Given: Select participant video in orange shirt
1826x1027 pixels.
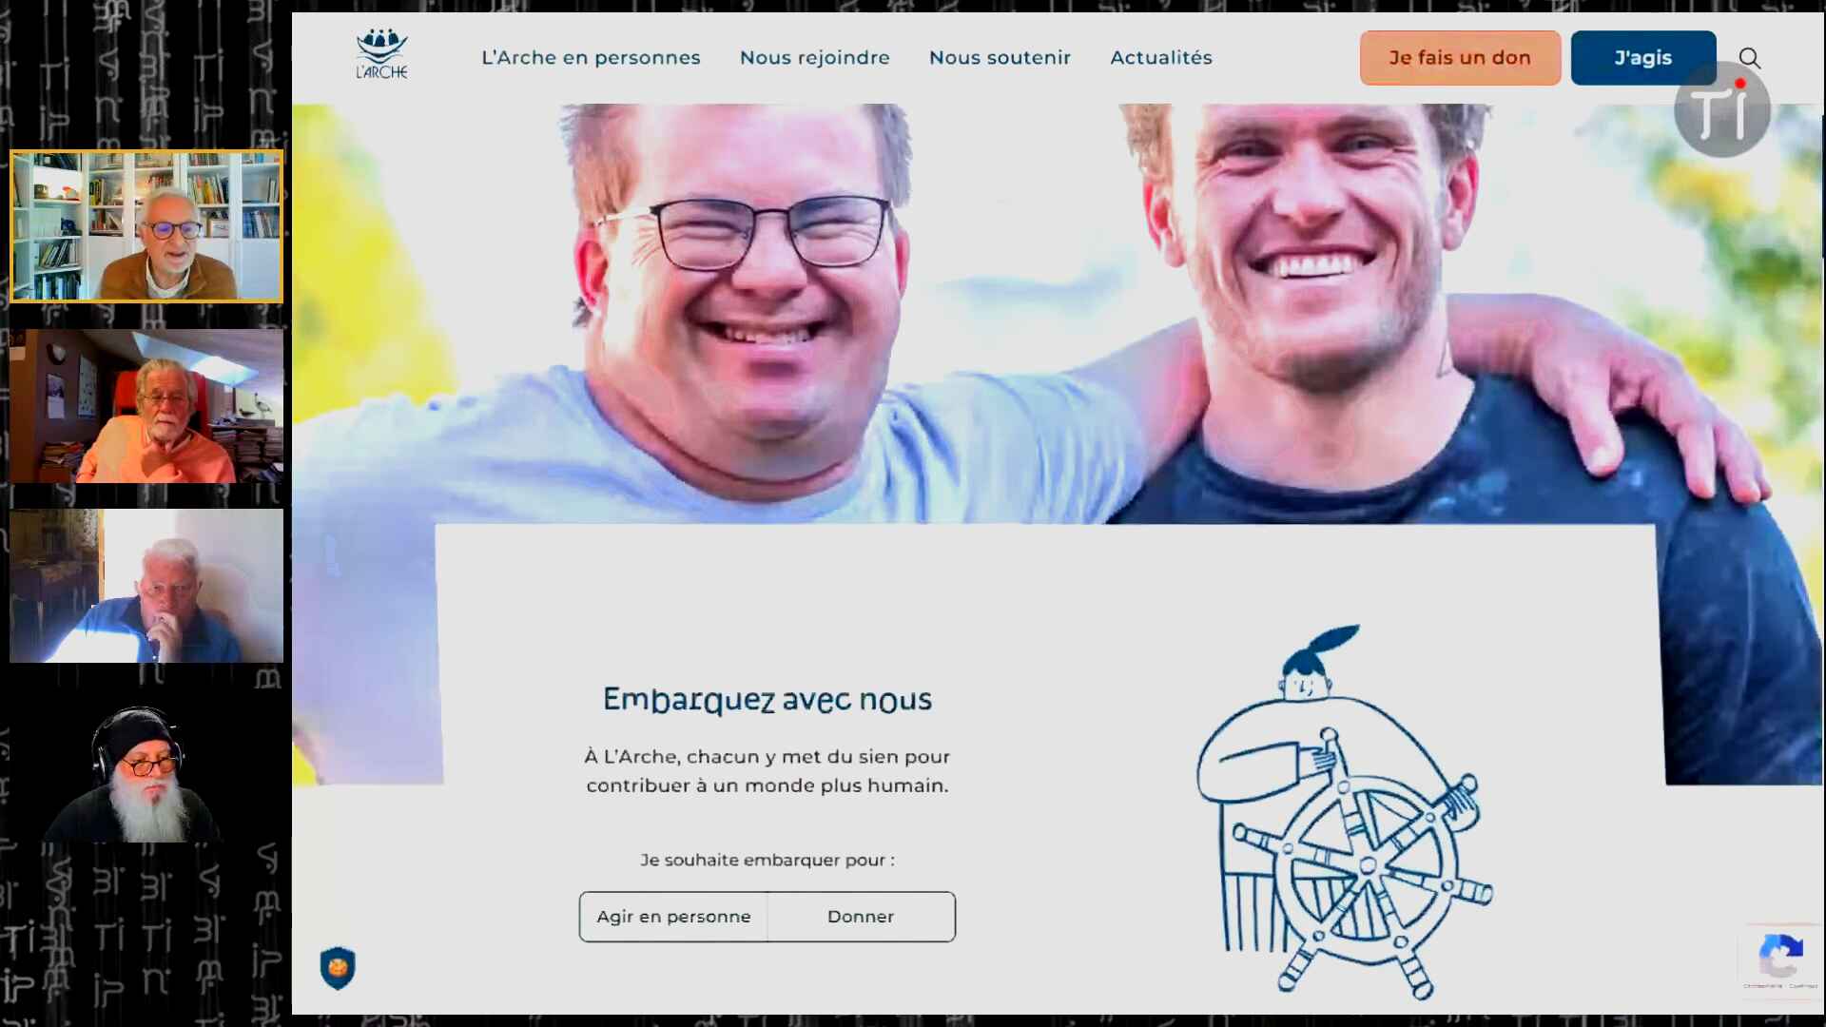Looking at the screenshot, I should [x=146, y=406].
